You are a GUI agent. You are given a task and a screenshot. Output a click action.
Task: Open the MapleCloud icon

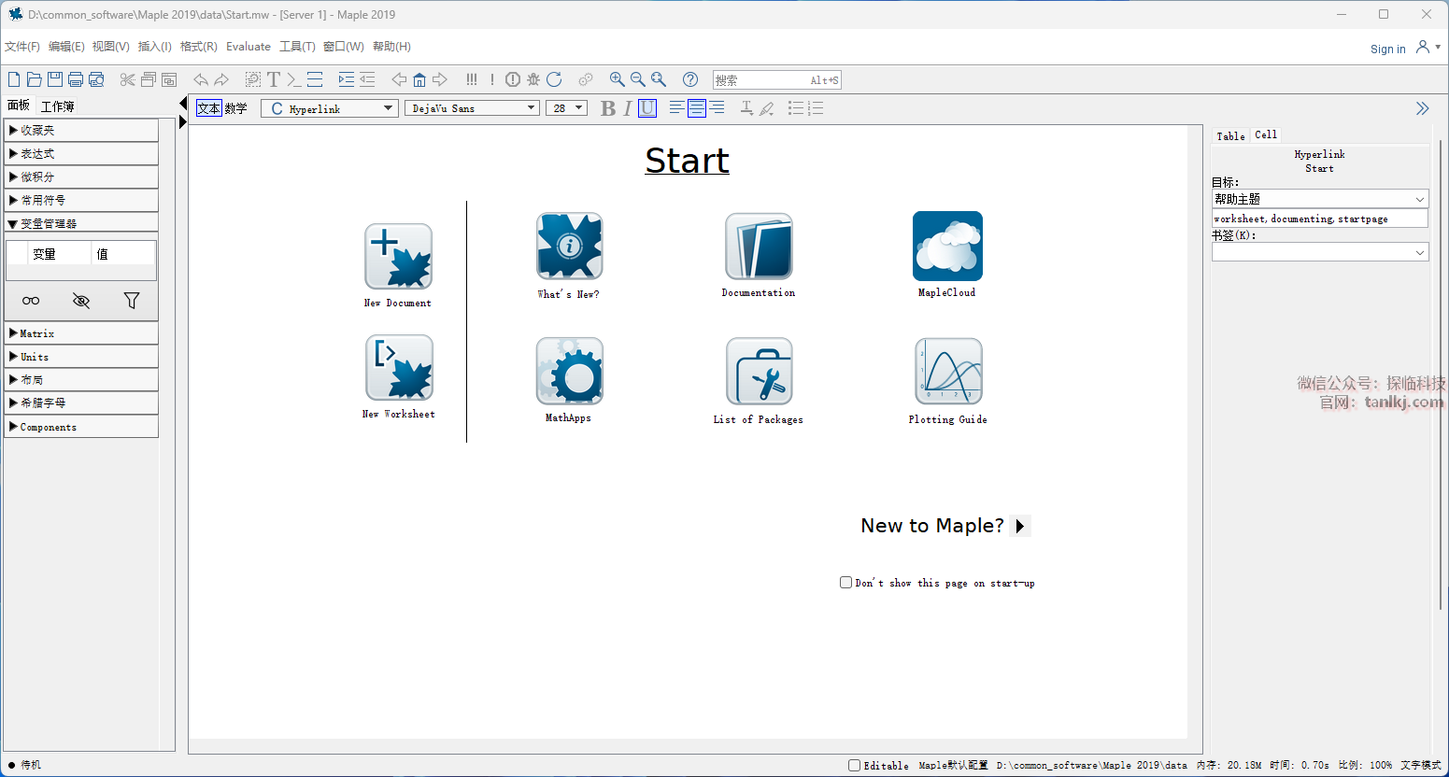click(947, 247)
